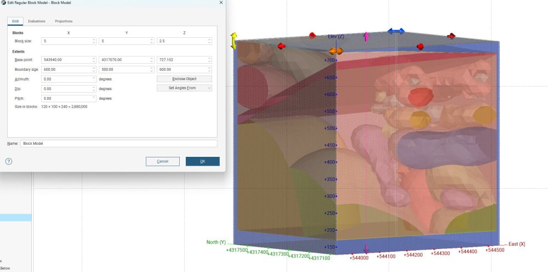Click the Enclose Object button

click(184, 79)
